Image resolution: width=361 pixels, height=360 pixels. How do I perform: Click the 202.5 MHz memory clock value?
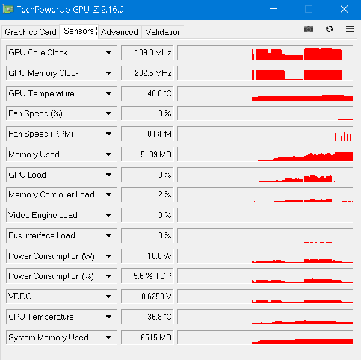click(147, 73)
